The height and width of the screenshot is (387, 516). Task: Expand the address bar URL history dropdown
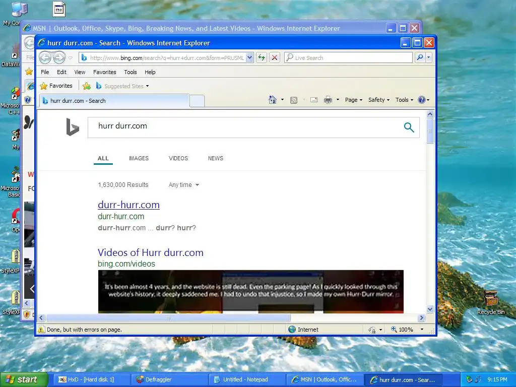(249, 58)
